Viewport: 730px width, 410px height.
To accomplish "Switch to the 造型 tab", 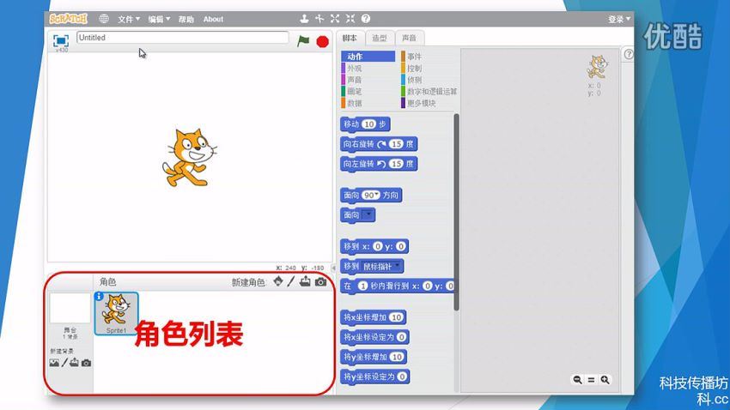I will (380, 38).
